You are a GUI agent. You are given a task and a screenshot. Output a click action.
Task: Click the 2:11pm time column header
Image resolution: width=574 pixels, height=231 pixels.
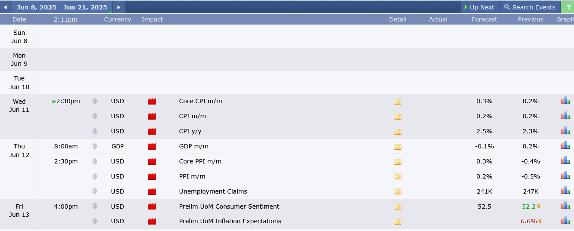pyautogui.click(x=66, y=19)
